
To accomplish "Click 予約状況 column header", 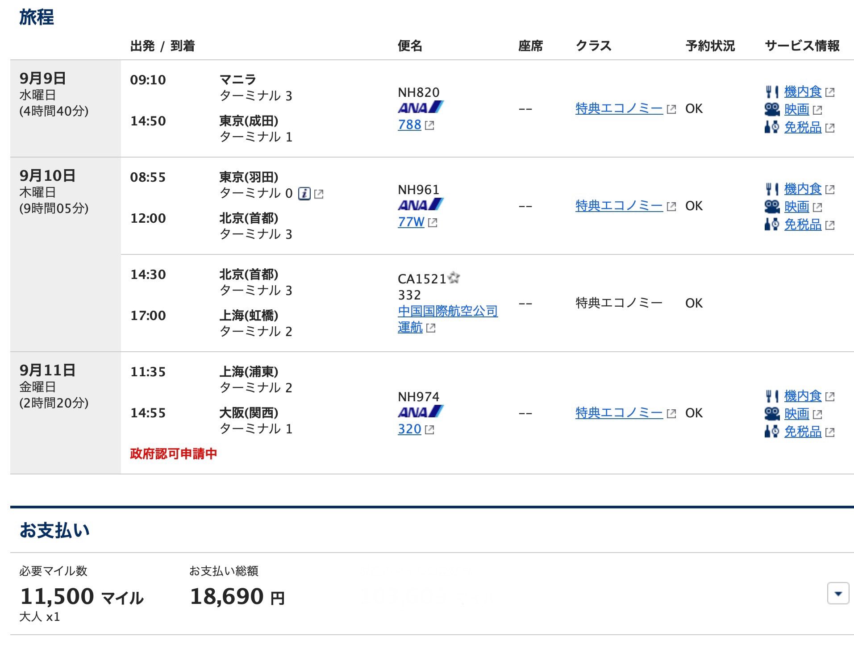I will 710,46.
